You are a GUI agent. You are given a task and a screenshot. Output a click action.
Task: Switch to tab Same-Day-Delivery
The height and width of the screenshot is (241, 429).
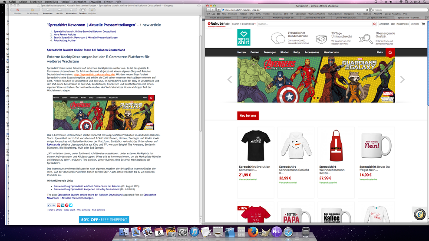(252, 17)
